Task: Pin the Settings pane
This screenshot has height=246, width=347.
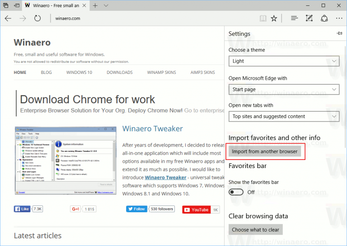Action: pyautogui.click(x=339, y=33)
